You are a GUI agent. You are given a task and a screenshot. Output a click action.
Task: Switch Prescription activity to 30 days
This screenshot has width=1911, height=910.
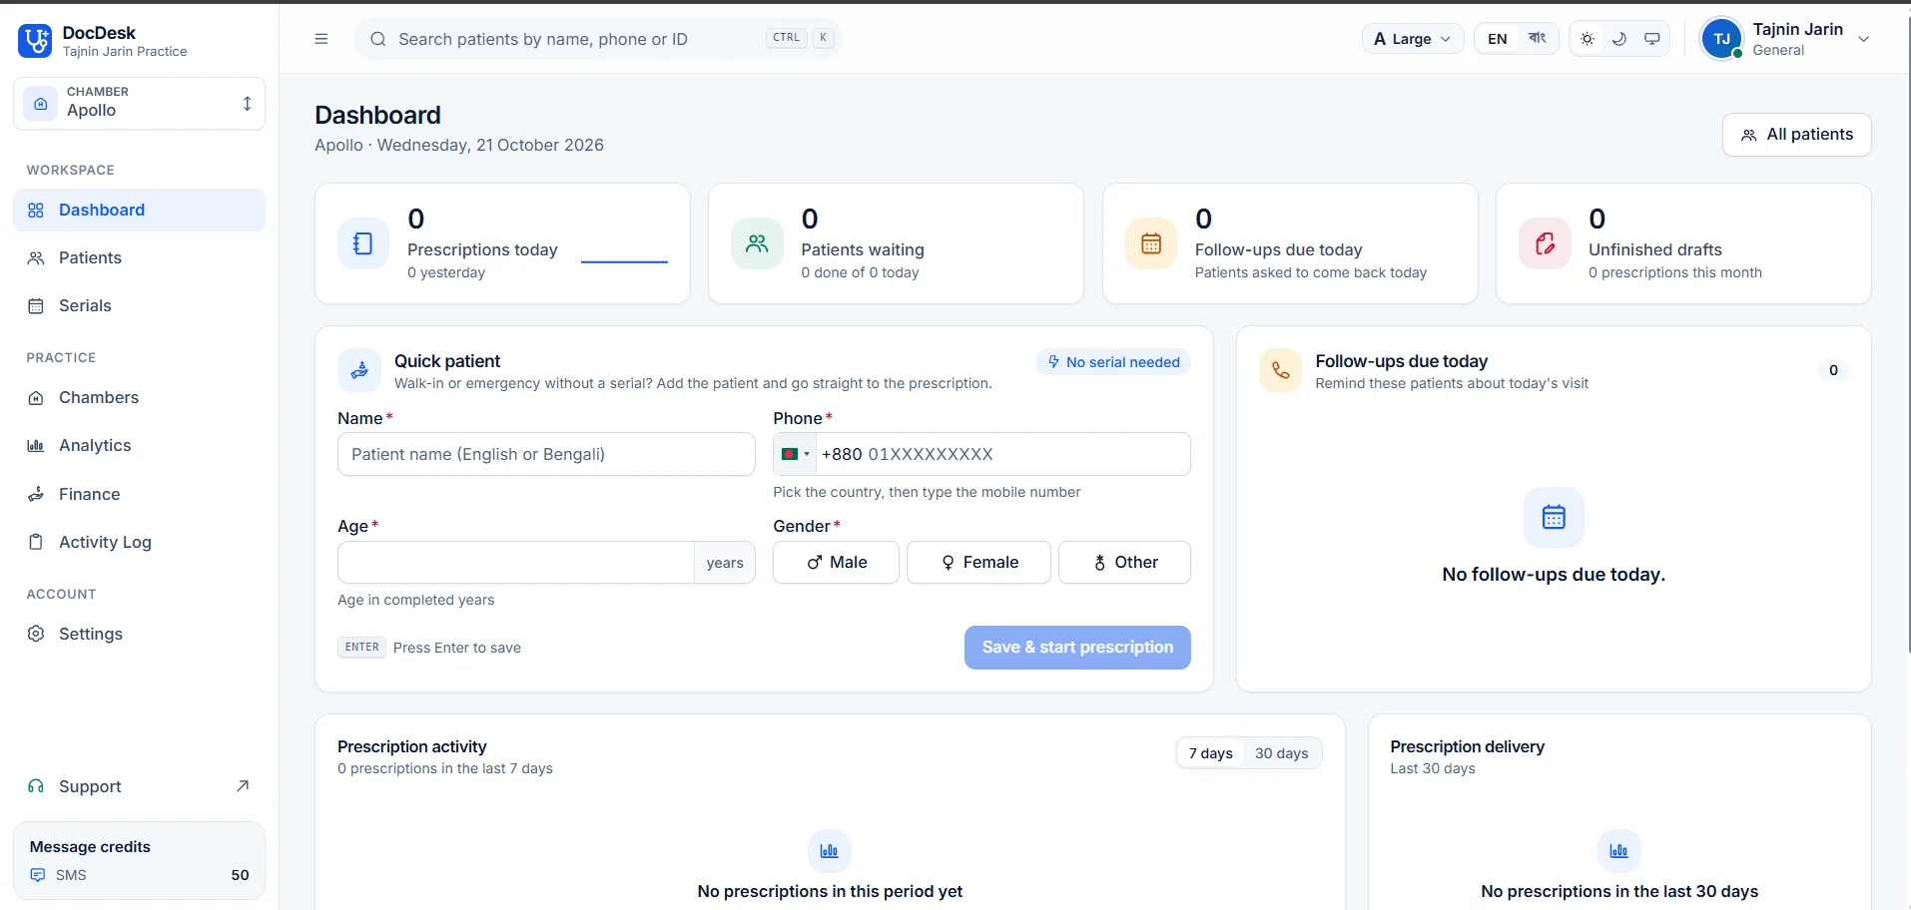[1282, 753]
